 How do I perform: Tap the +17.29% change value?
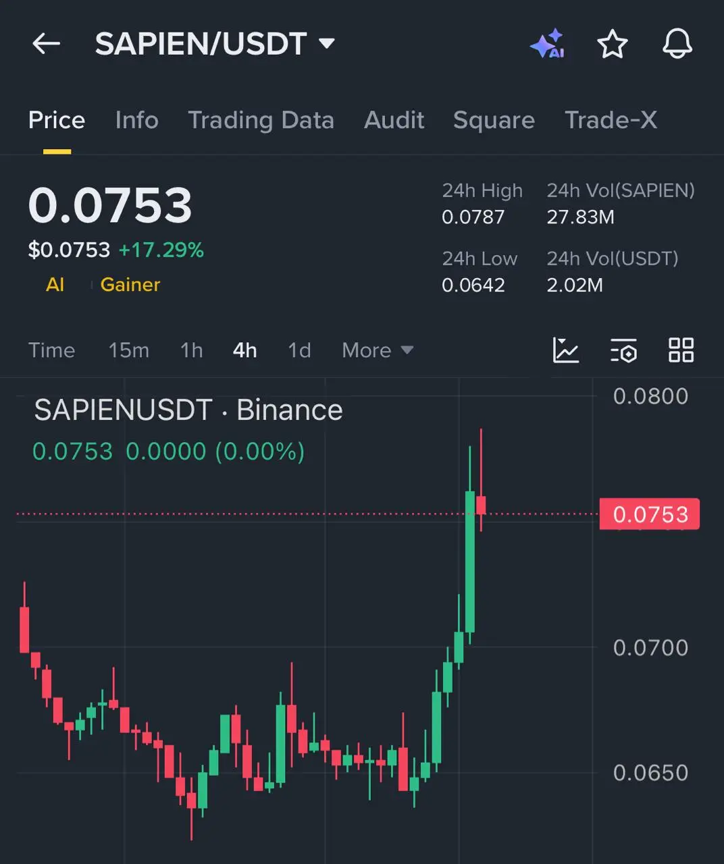point(161,250)
